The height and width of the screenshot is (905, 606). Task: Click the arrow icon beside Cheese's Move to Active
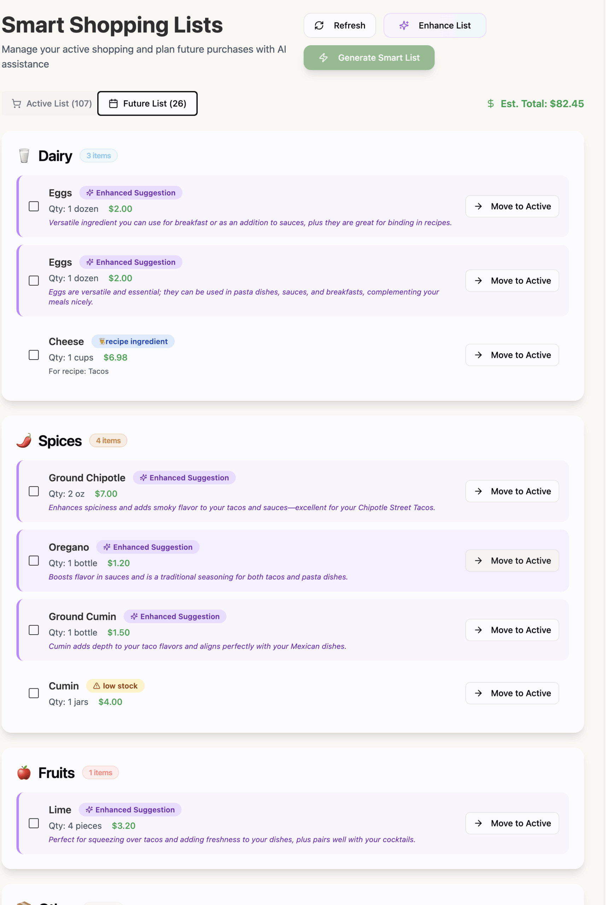tap(478, 355)
